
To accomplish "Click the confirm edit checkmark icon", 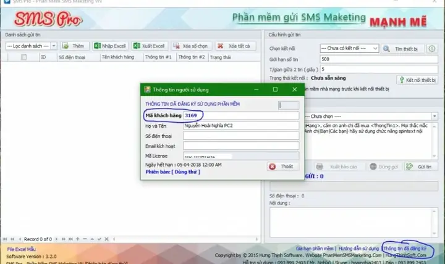I will coord(100,239).
